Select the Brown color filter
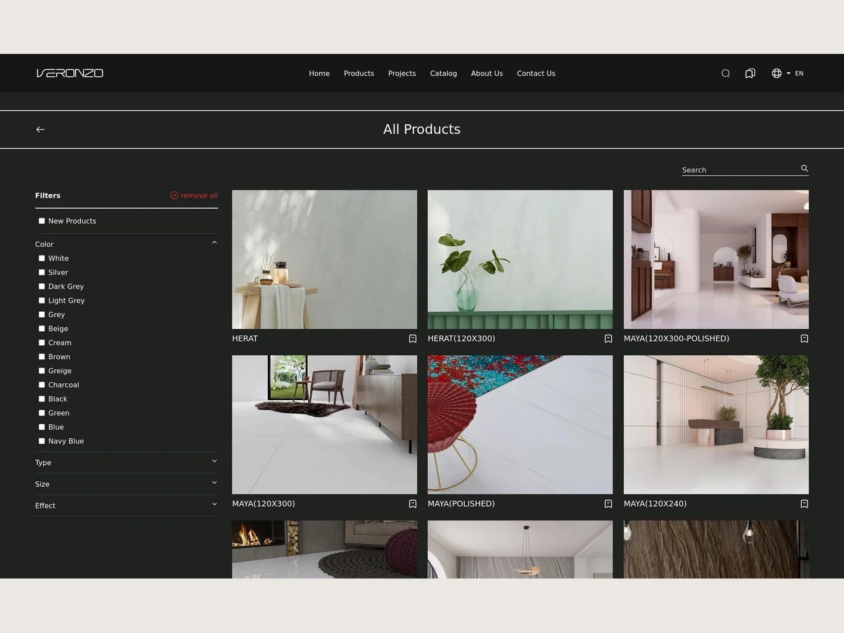Image resolution: width=844 pixels, height=633 pixels. click(42, 357)
